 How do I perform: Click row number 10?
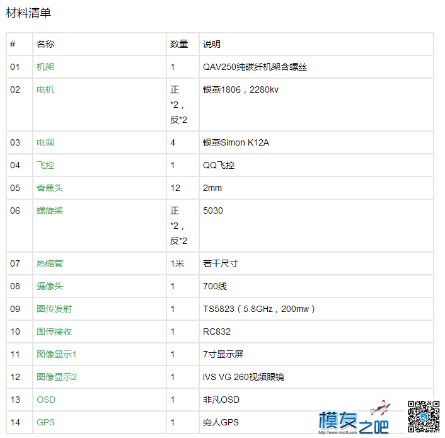15,331
